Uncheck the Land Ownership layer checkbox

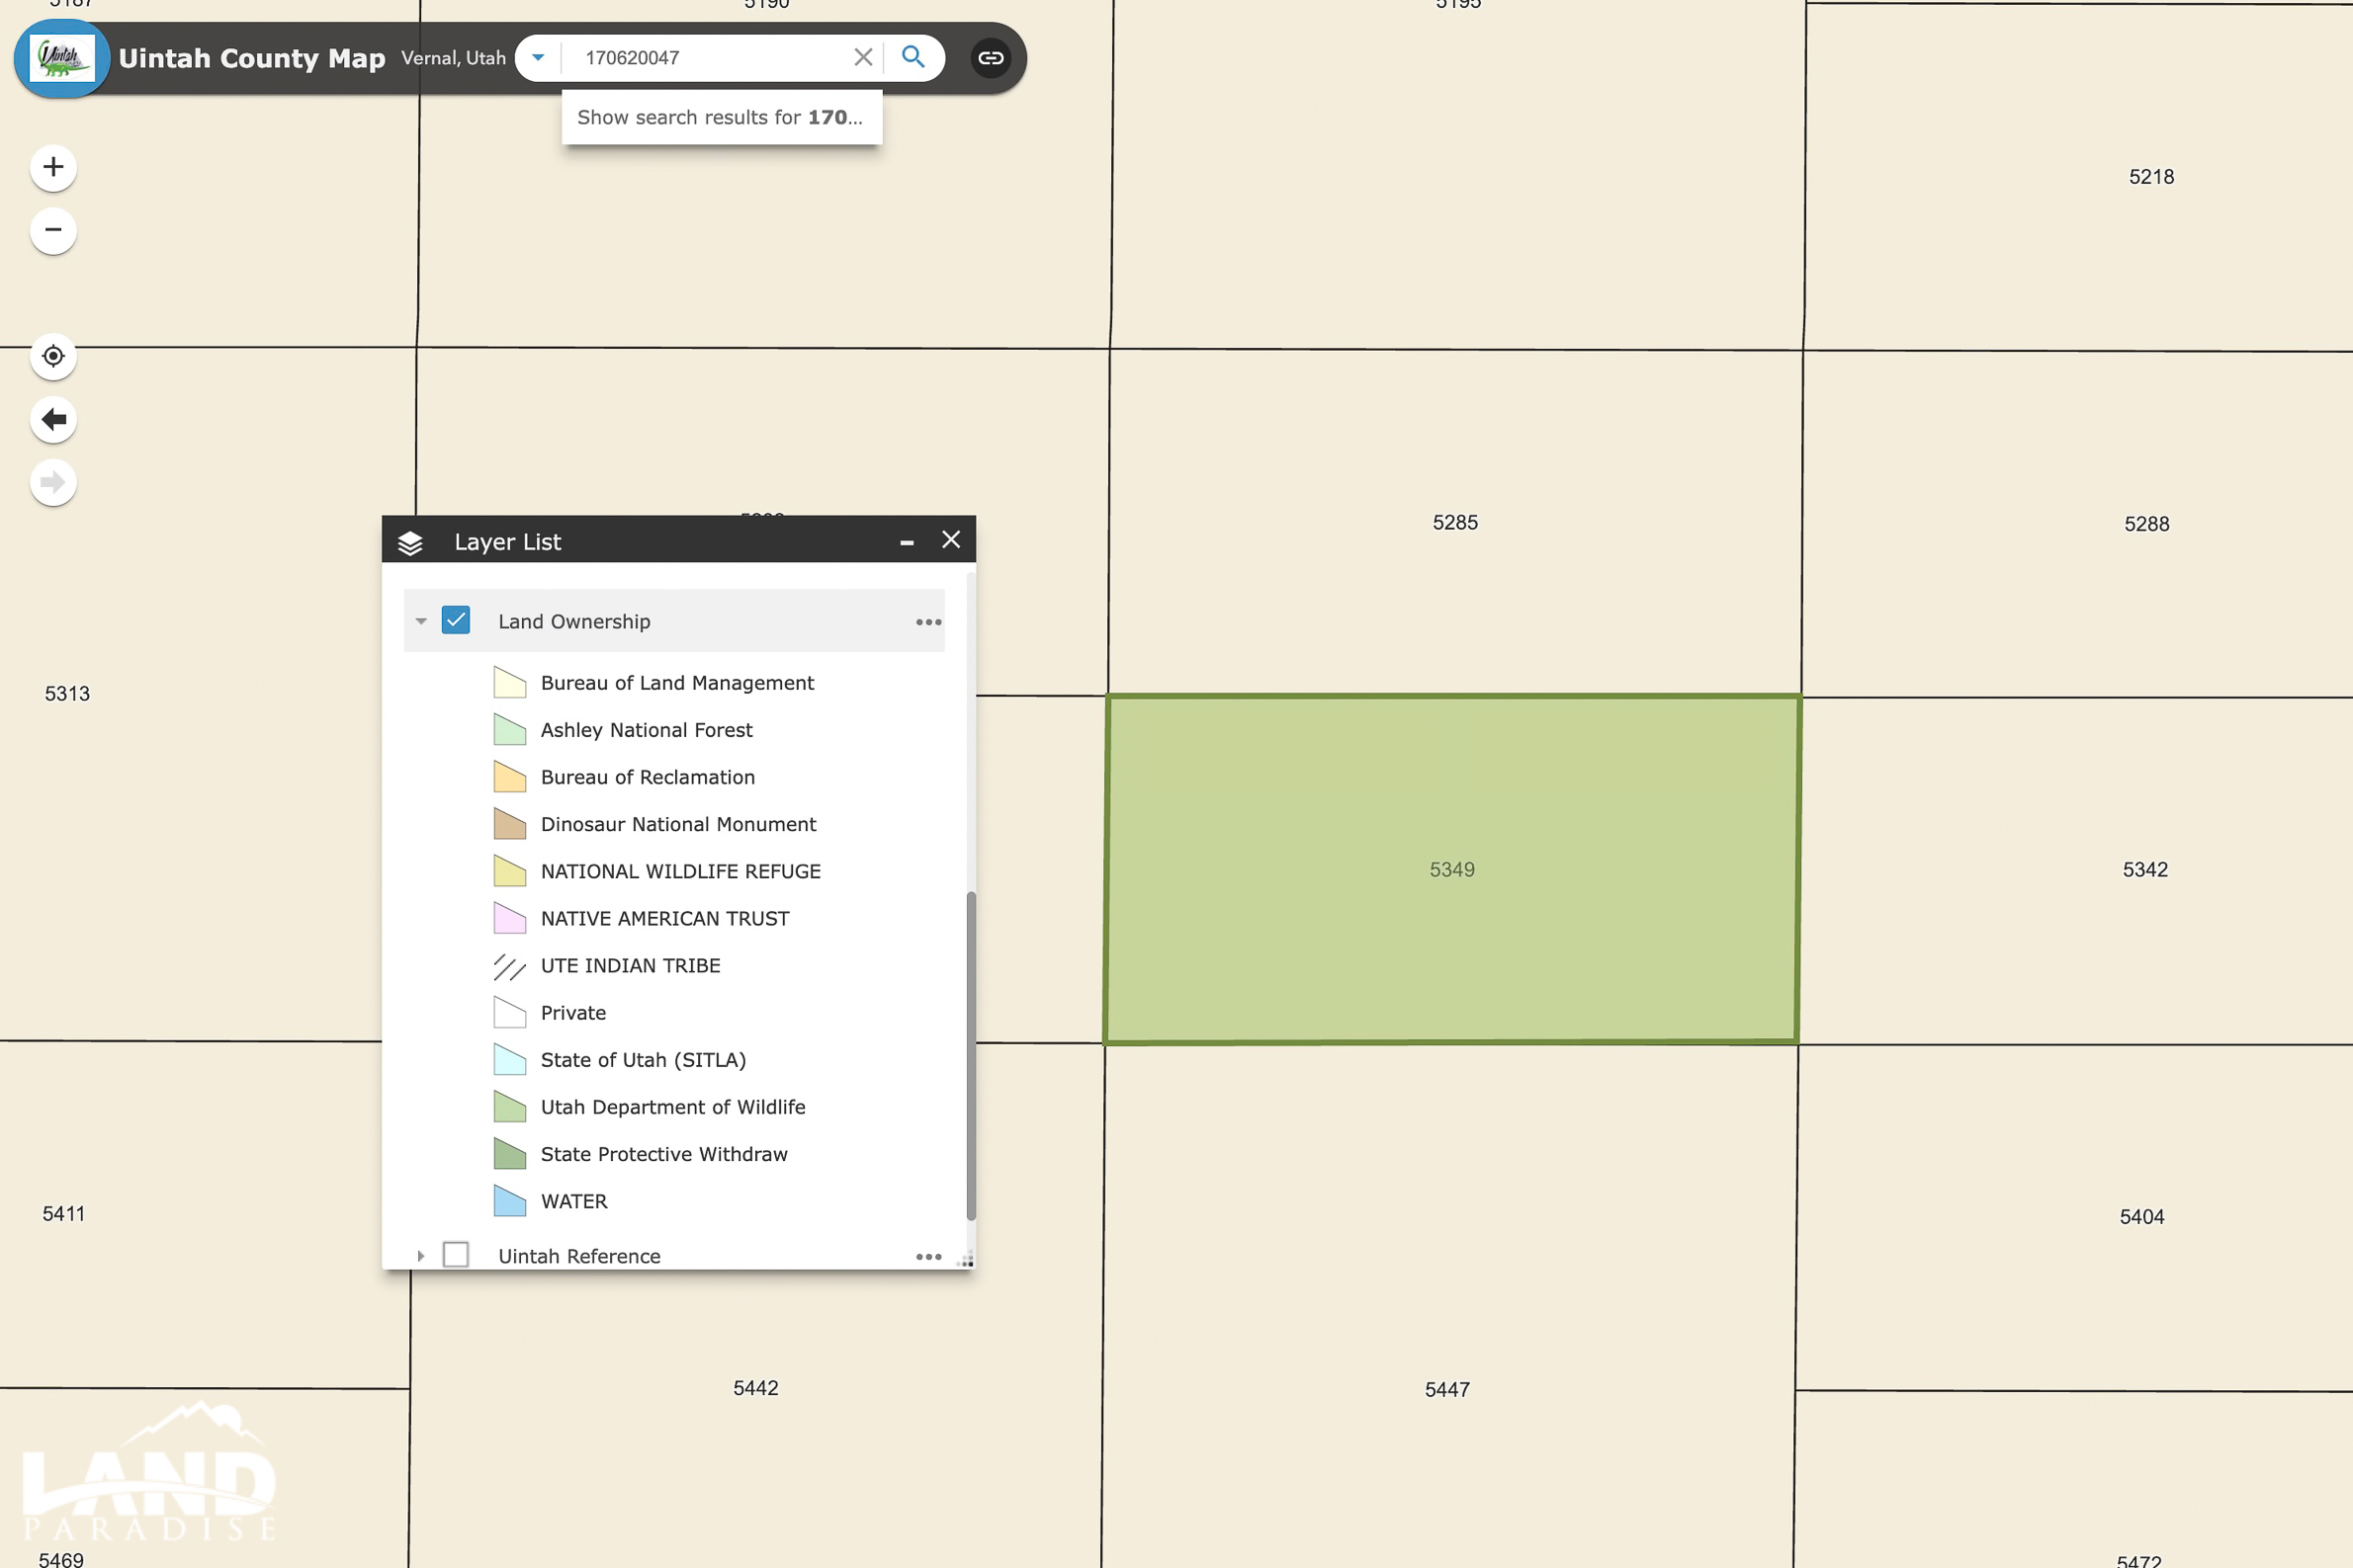coord(456,620)
